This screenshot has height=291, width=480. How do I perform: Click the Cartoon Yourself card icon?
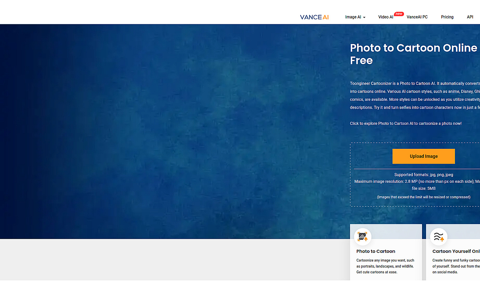point(439,237)
